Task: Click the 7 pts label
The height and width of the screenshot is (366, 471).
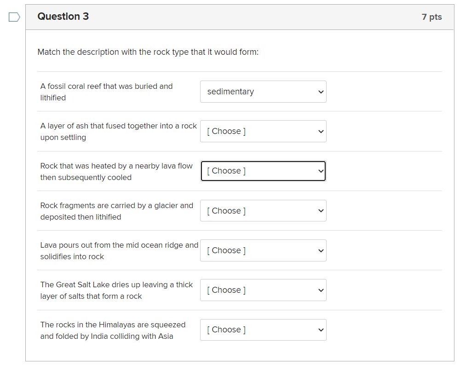Action: [x=431, y=17]
